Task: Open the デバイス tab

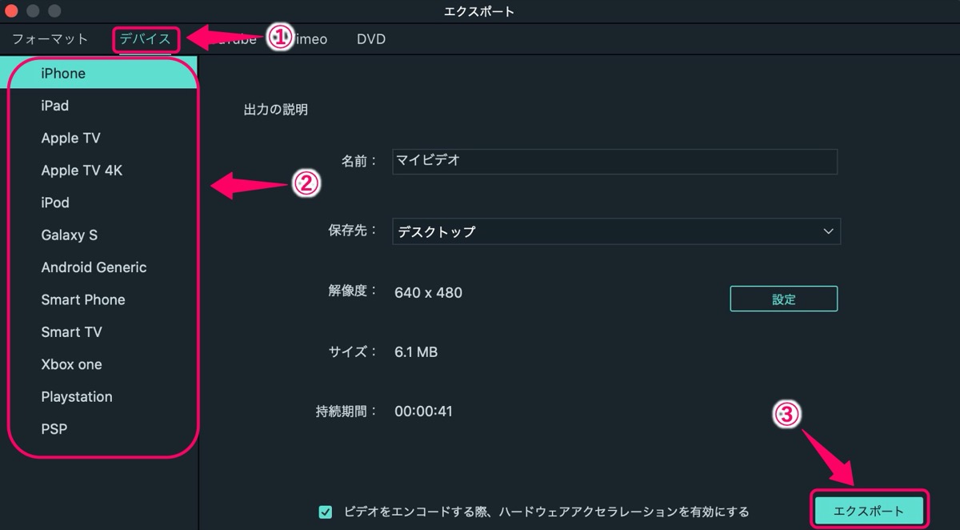Action: pos(145,38)
